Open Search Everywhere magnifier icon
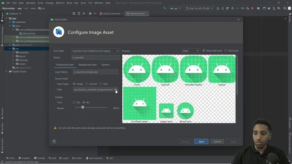The image size is (292, 164). tap(285, 8)
